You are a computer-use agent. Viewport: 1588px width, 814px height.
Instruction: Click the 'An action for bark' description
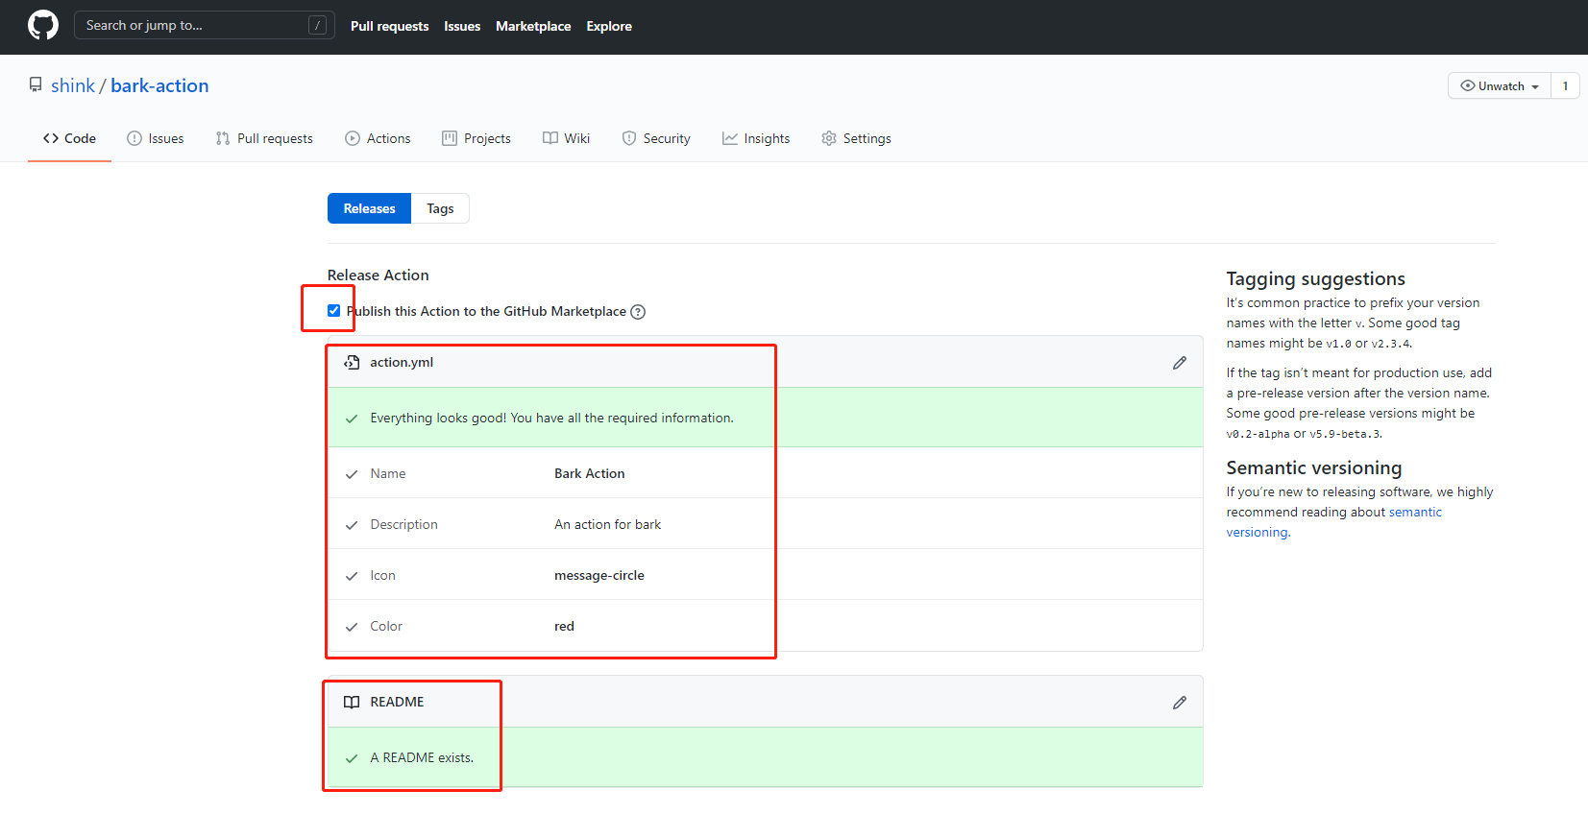(607, 524)
